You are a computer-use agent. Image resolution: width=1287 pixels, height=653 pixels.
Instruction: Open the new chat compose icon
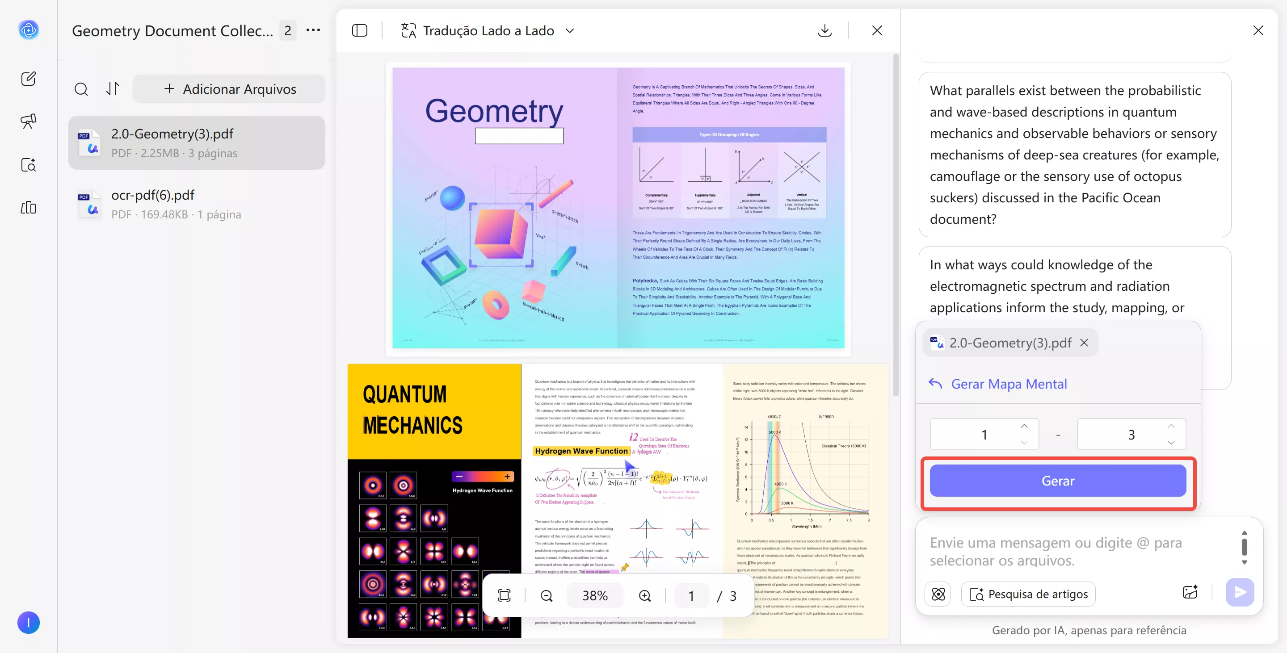point(29,78)
